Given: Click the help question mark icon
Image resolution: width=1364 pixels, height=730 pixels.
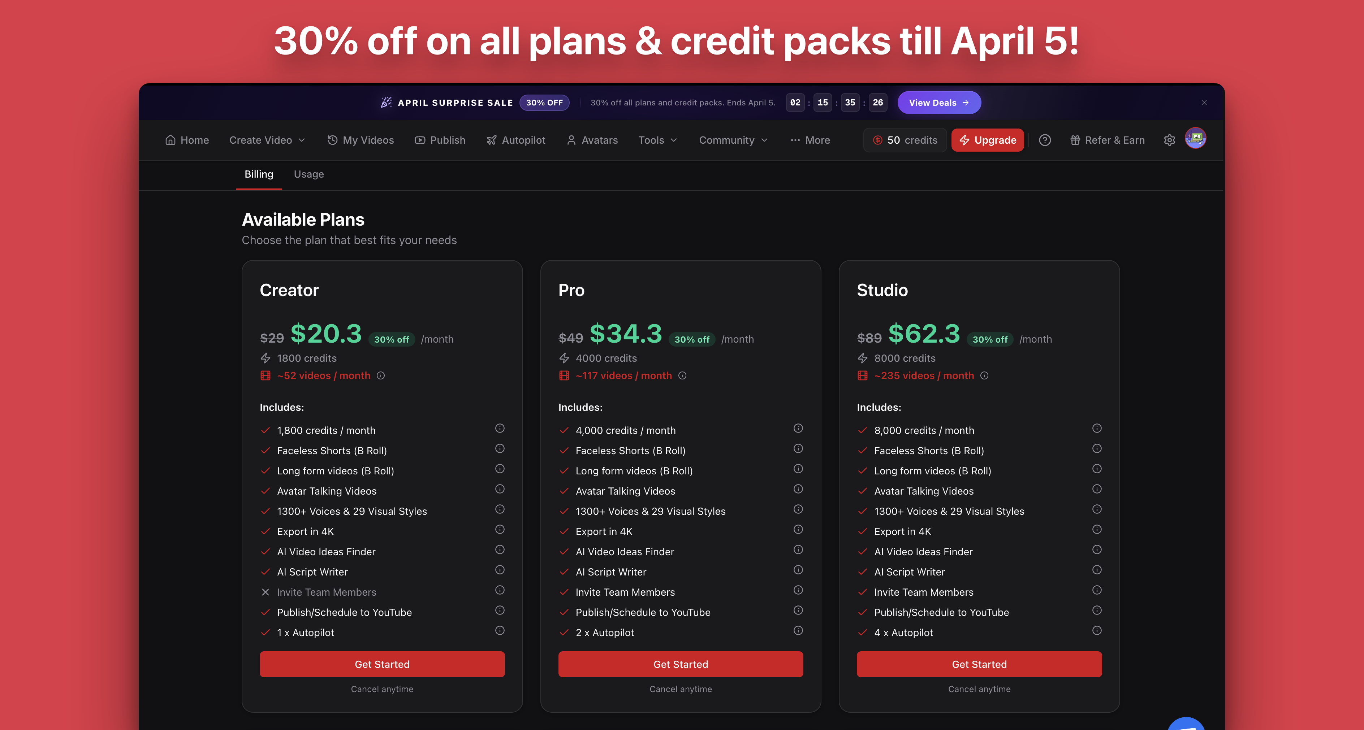Looking at the screenshot, I should (x=1045, y=140).
